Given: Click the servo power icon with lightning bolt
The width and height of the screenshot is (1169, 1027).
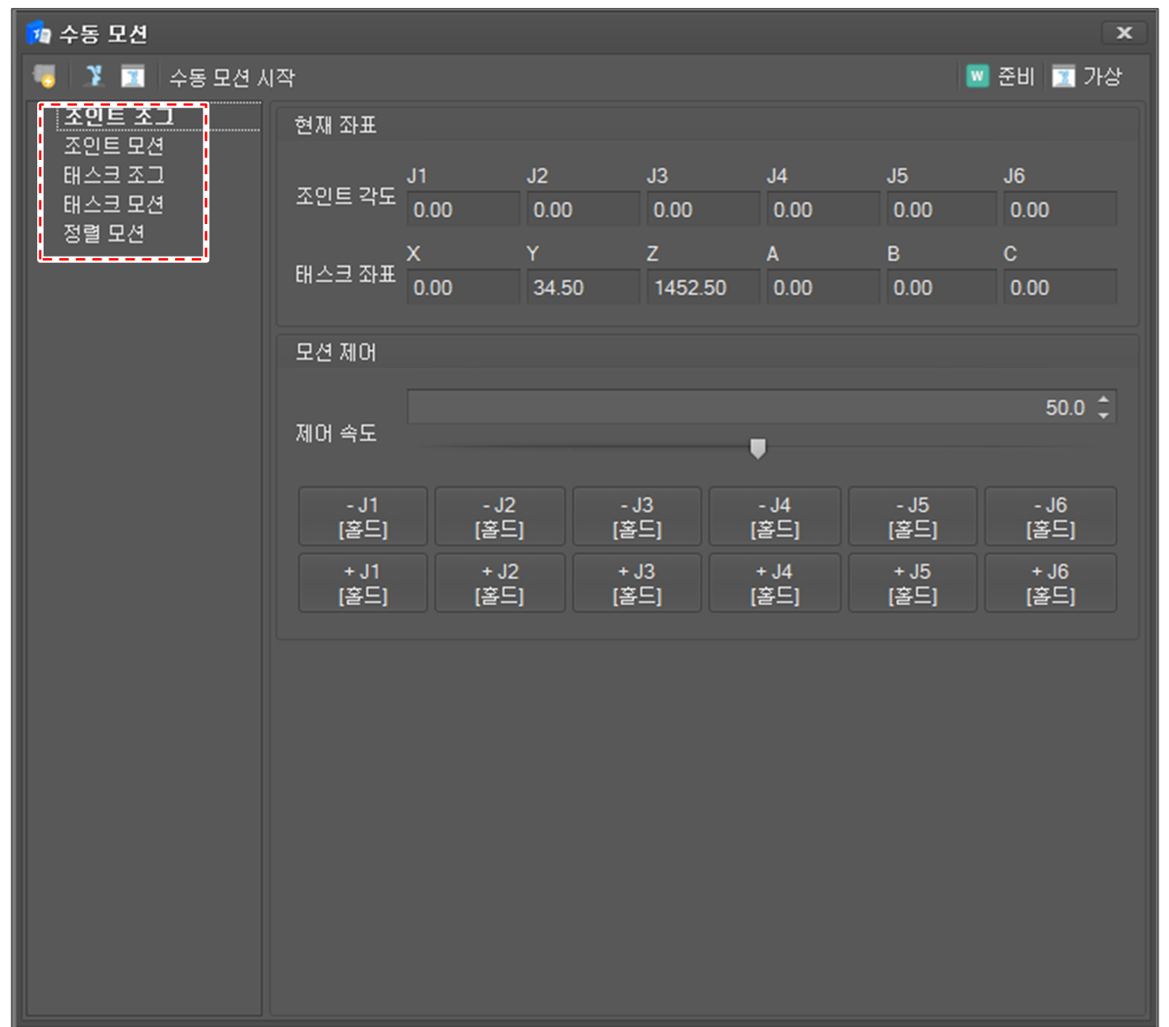Looking at the screenshot, I should click(44, 77).
